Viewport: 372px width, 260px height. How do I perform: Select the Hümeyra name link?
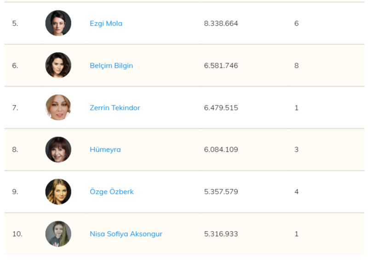(x=105, y=149)
